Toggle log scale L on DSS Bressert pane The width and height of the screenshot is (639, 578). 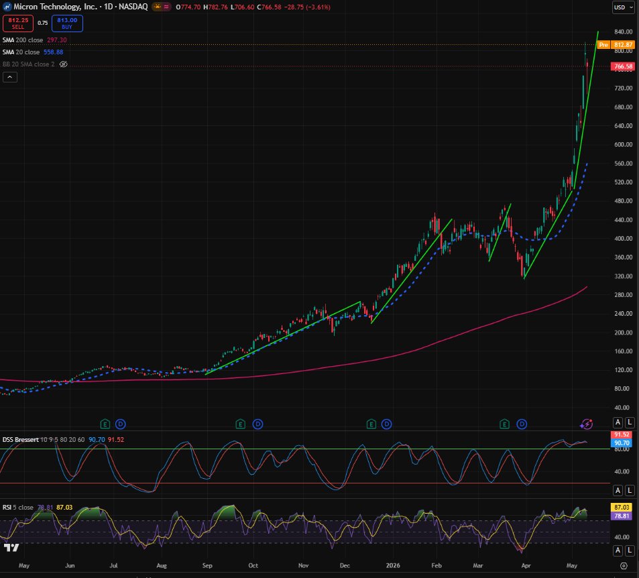629,490
